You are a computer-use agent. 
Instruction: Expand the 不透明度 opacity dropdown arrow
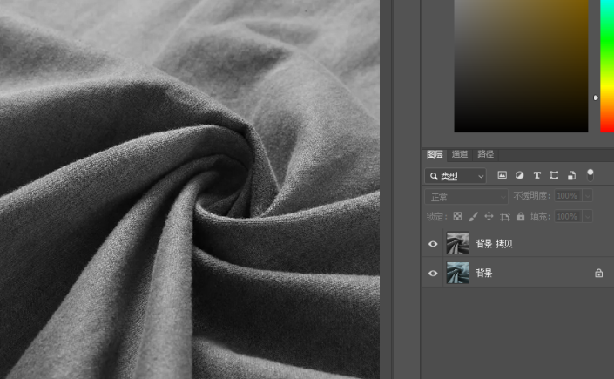pyautogui.click(x=588, y=197)
